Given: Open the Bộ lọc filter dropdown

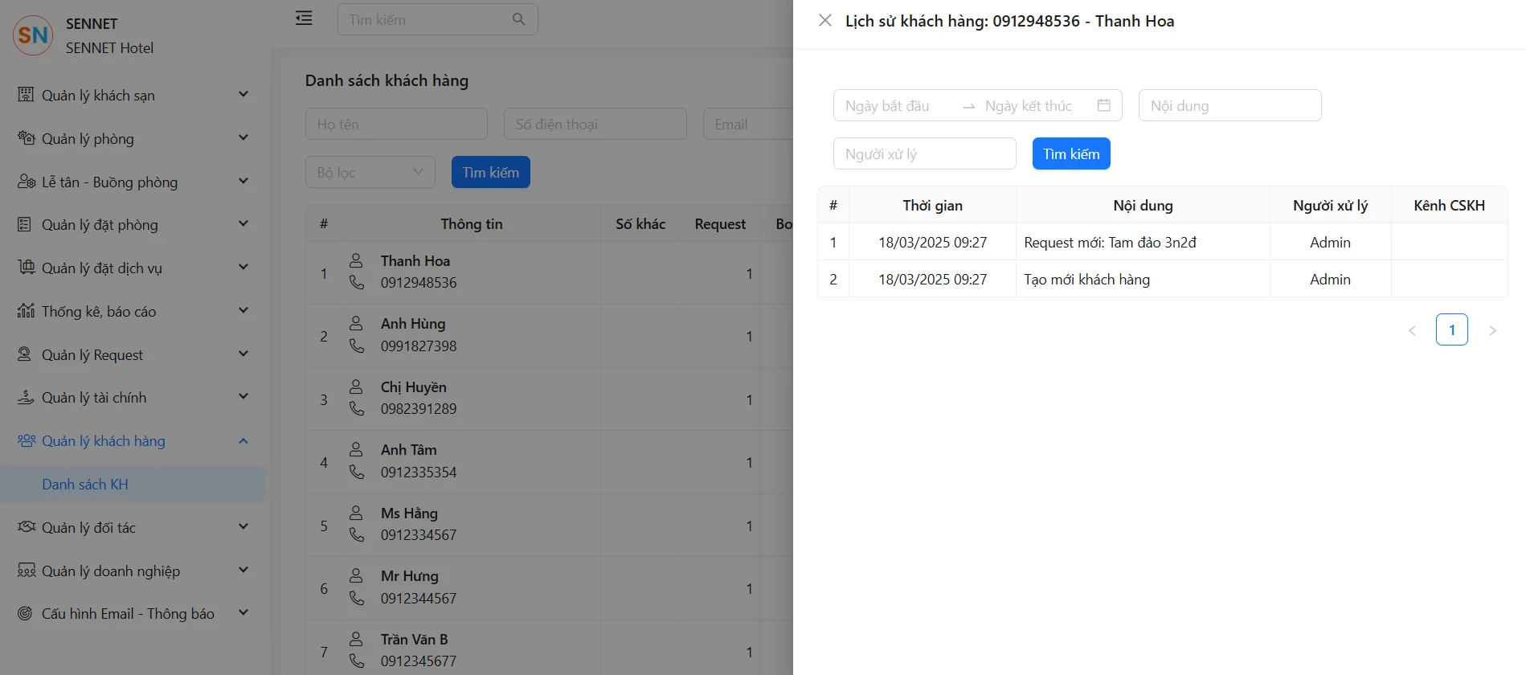Looking at the screenshot, I should (x=370, y=172).
